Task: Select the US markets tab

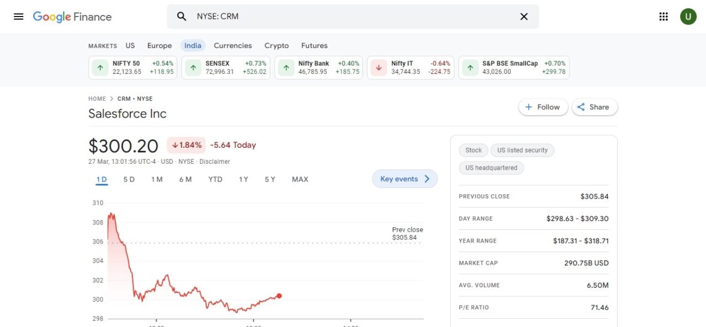Action: pyautogui.click(x=130, y=46)
